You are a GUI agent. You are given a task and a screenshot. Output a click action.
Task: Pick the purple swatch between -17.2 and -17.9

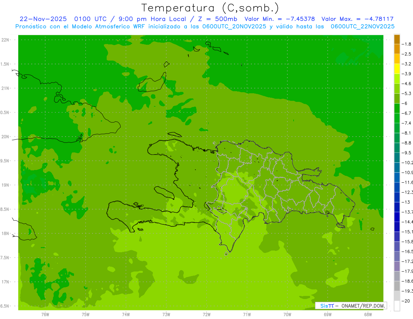pos(397,266)
